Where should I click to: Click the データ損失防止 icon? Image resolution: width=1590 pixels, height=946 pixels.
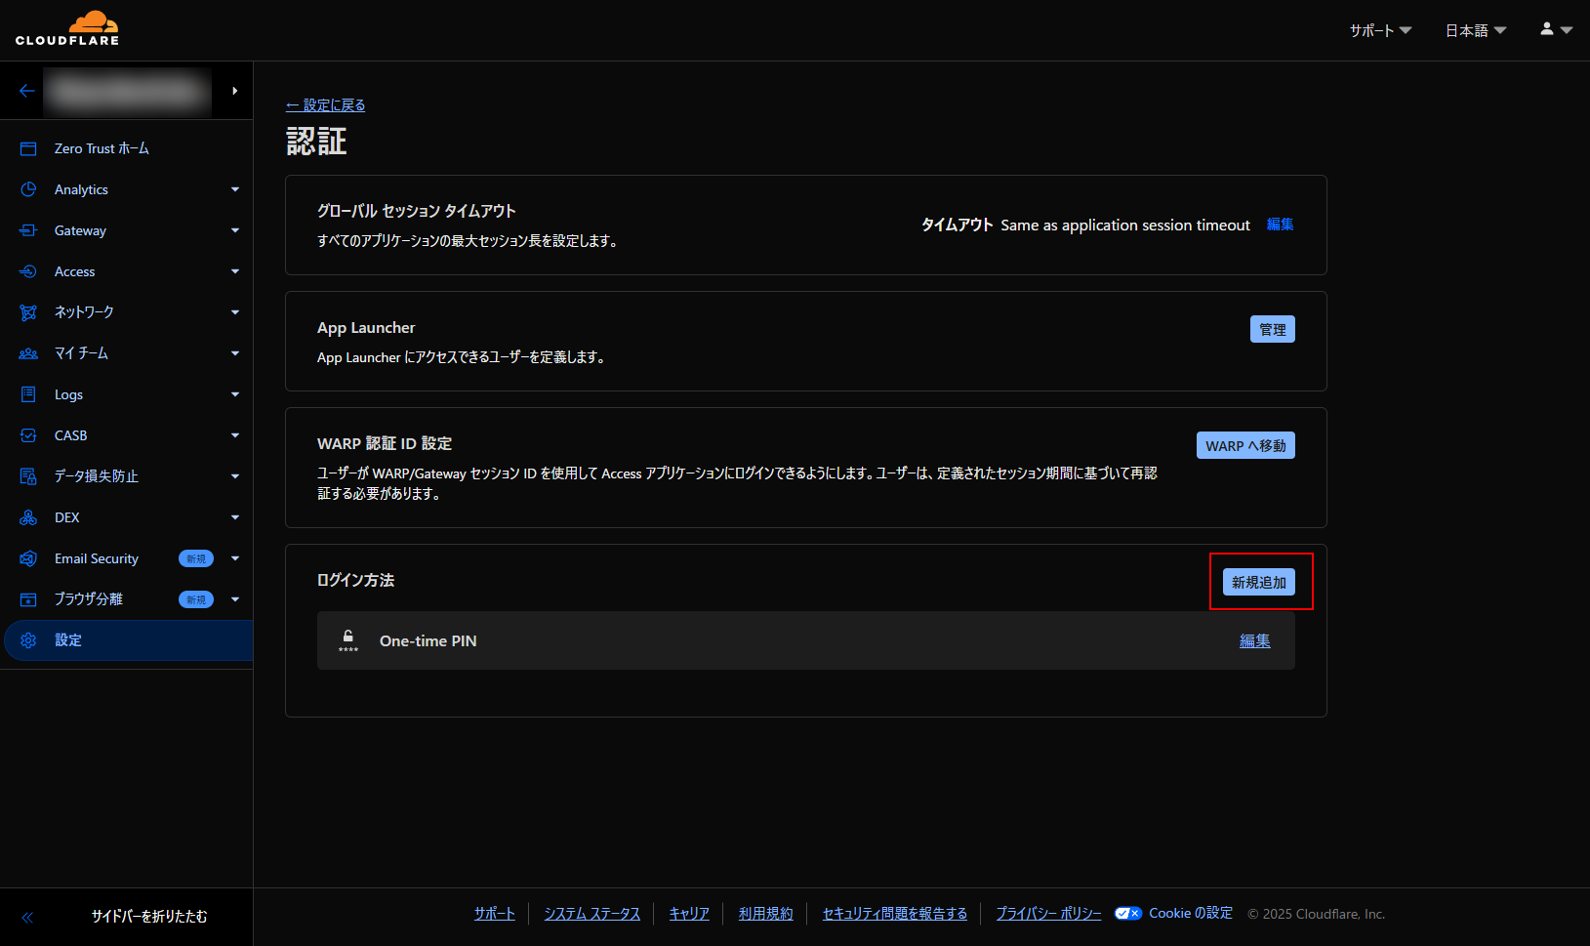coord(28,476)
